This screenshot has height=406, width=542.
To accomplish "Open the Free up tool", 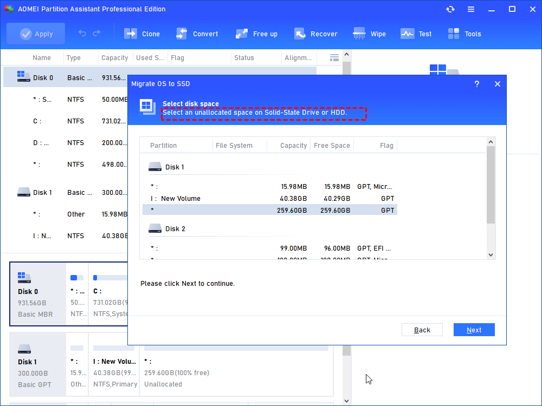I will coord(256,34).
